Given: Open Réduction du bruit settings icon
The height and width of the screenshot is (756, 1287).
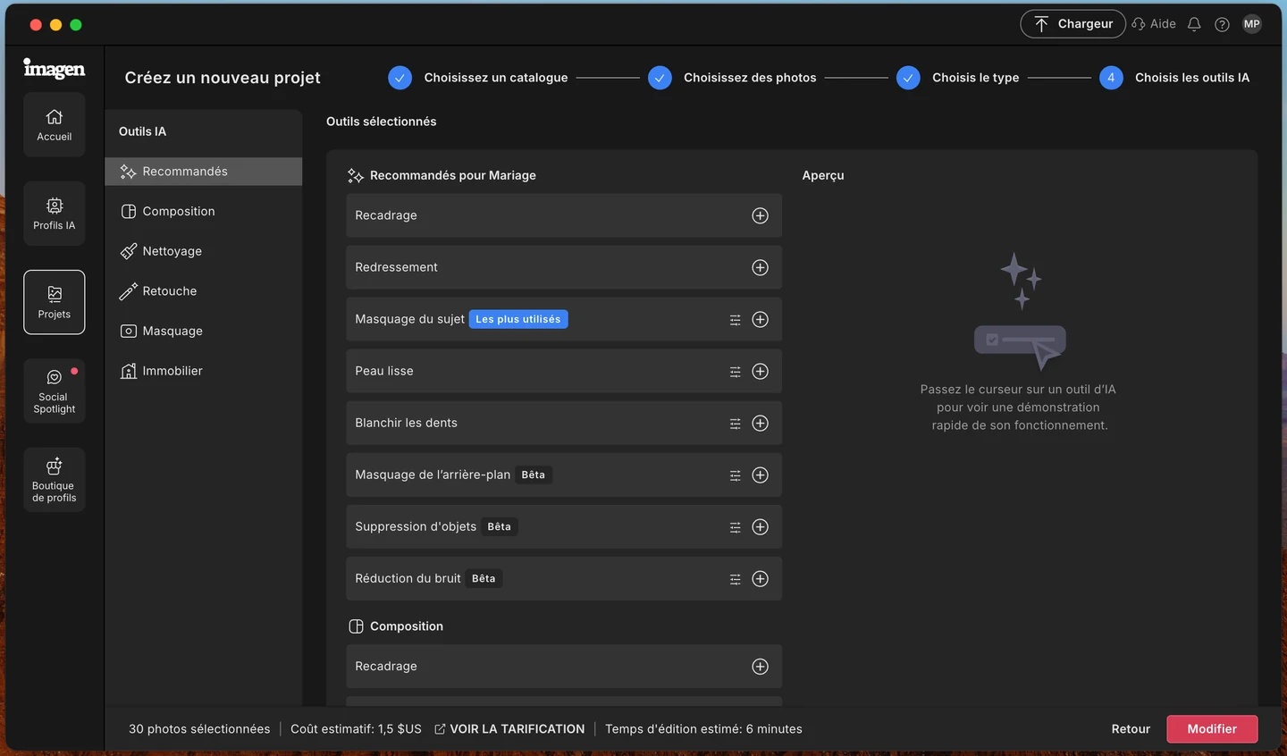Looking at the screenshot, I should [735, 578].
